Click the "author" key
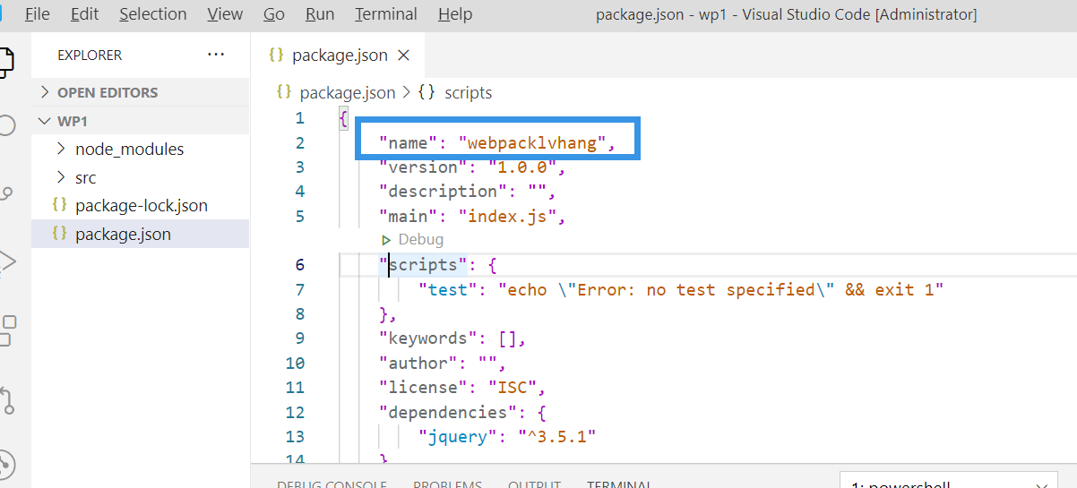This screenshot has width=1077, height=488. 418,364
